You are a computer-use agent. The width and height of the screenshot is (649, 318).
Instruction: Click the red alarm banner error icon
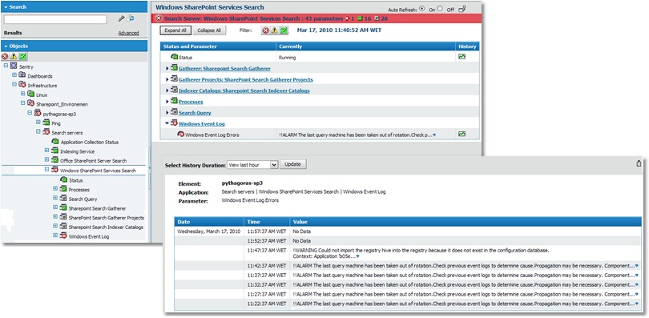(159, 18)
